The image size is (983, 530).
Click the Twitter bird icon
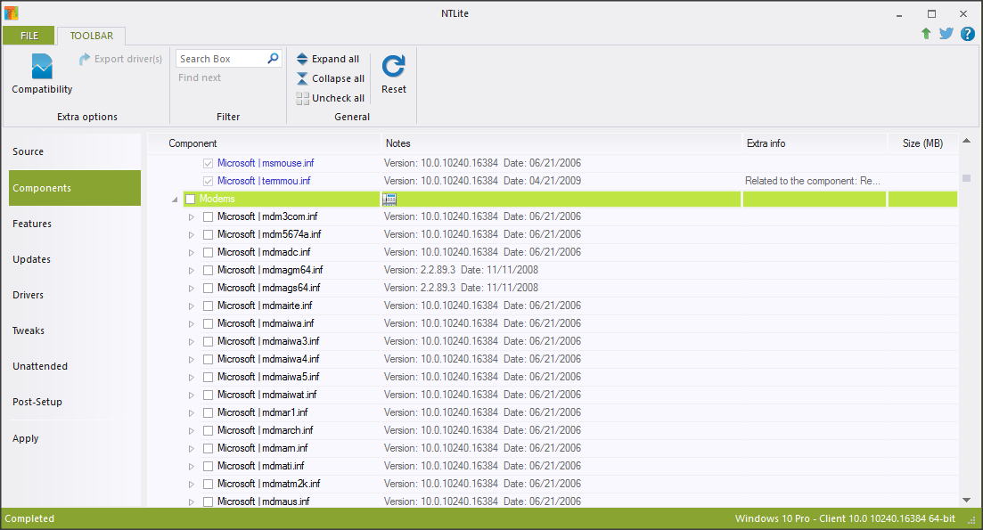(946, 34)
